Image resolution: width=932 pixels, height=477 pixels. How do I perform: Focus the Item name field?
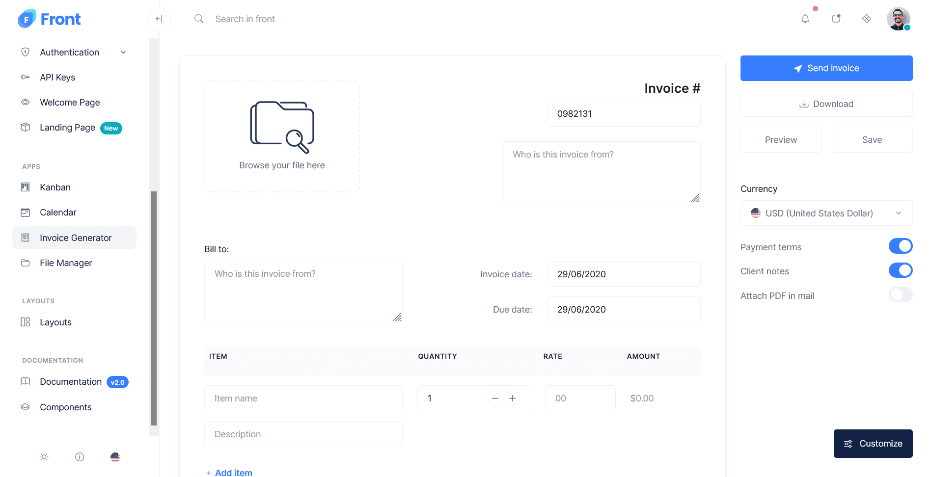[x=303, y=398]
